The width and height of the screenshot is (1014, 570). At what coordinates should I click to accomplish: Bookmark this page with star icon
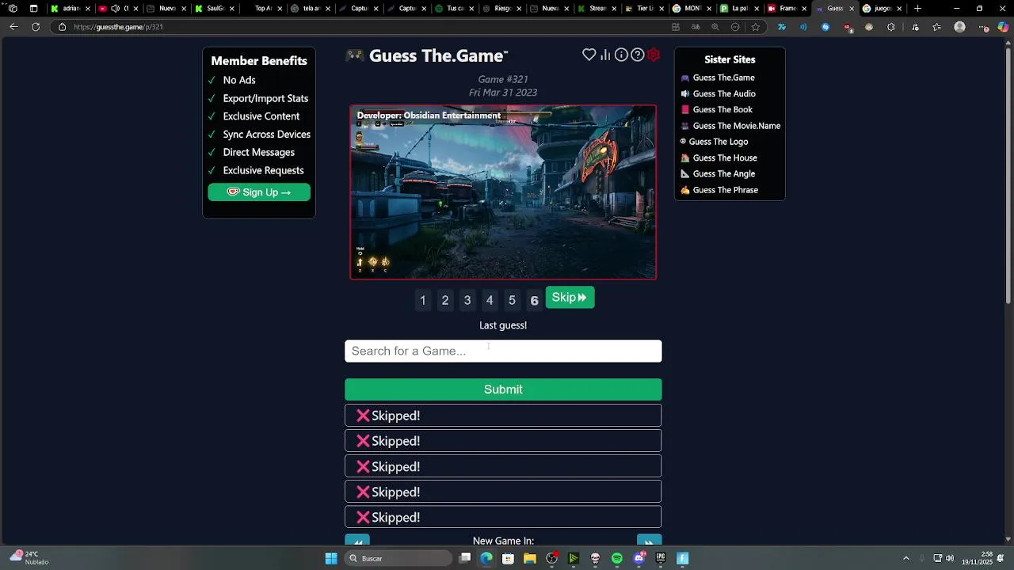coord(756,27)
